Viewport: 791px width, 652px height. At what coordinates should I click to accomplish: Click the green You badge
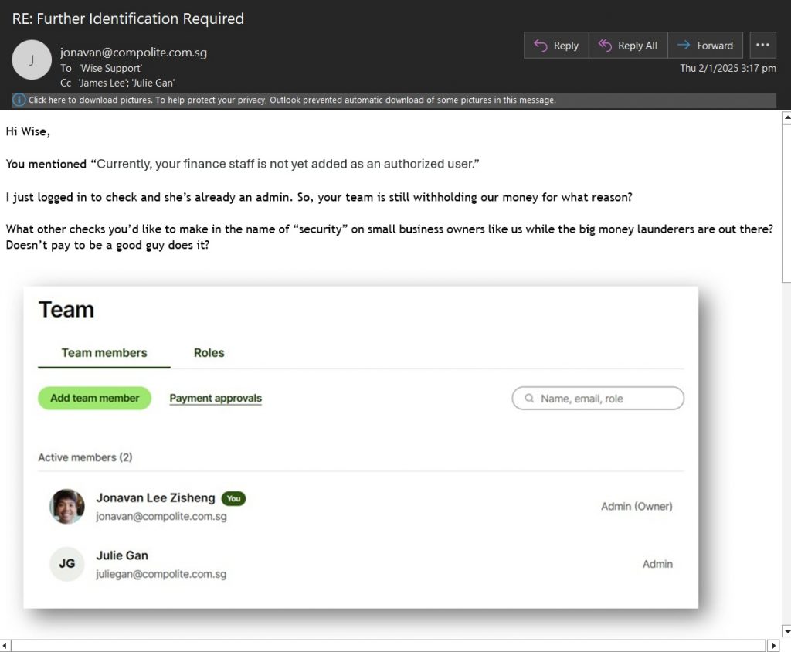[233, 498]
